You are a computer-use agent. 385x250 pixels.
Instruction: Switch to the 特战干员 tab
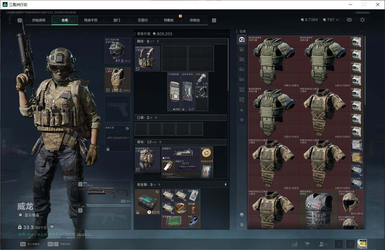(x=91, y=20)
